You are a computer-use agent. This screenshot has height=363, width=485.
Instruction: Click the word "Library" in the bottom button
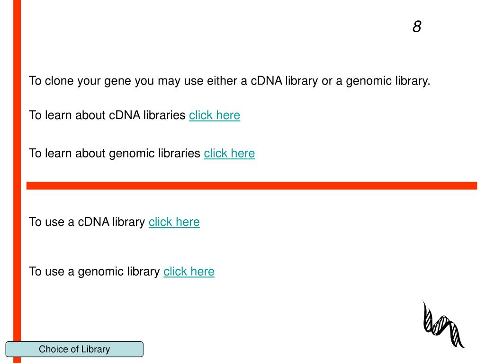(x=96, y=349)
